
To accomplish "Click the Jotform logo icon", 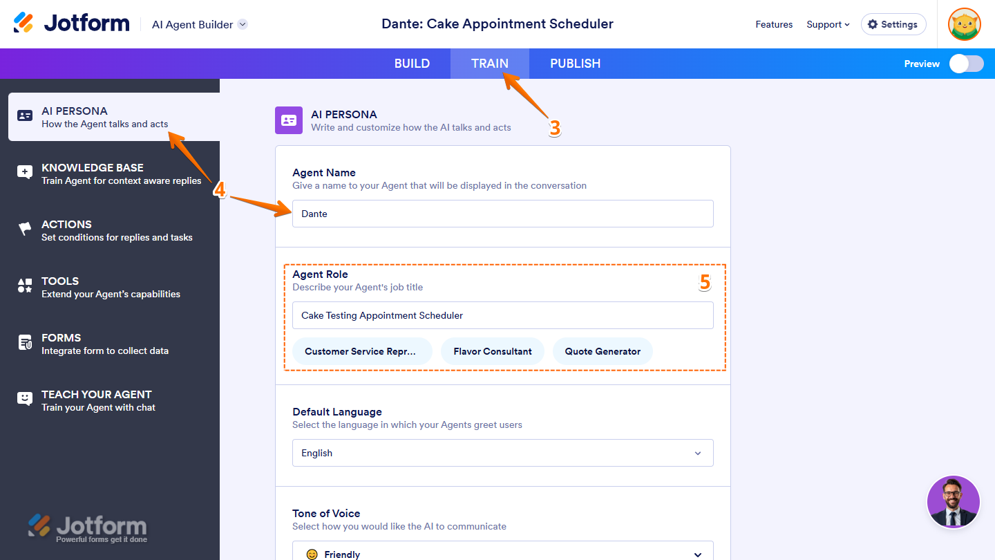I will coord(23,23).
